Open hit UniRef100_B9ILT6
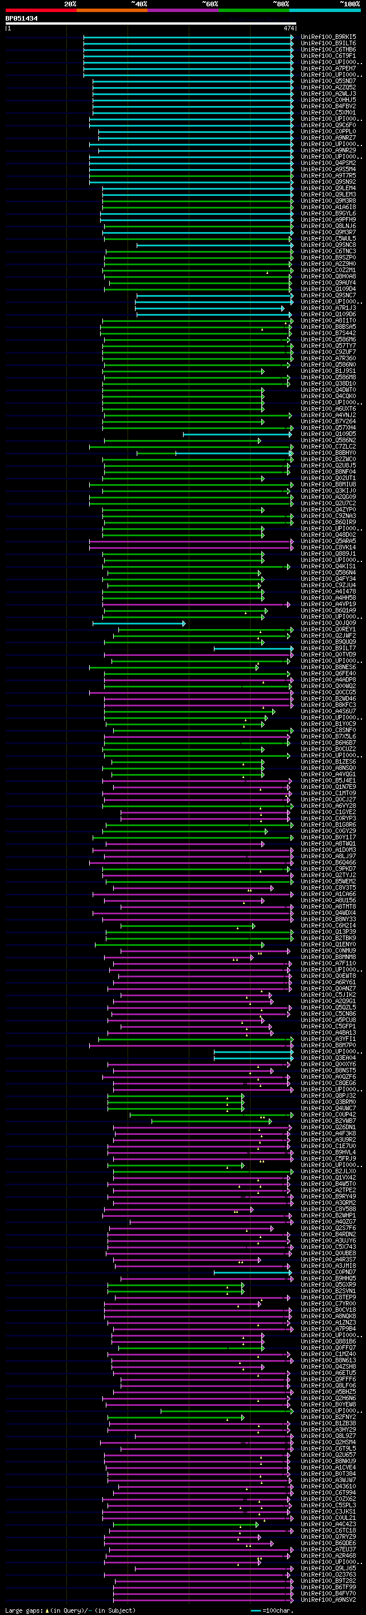366x1615 pixels. pos(328,44)
